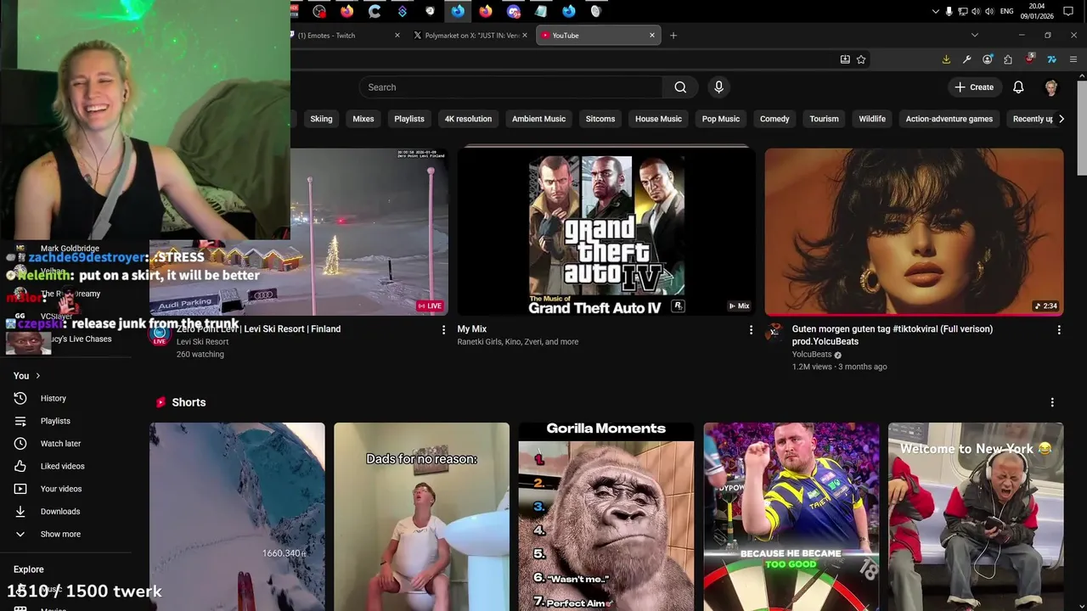Click the YouTube search magnifier button
The height and width of the screenshot is (611, 1087).
click(x=680, y=87)
